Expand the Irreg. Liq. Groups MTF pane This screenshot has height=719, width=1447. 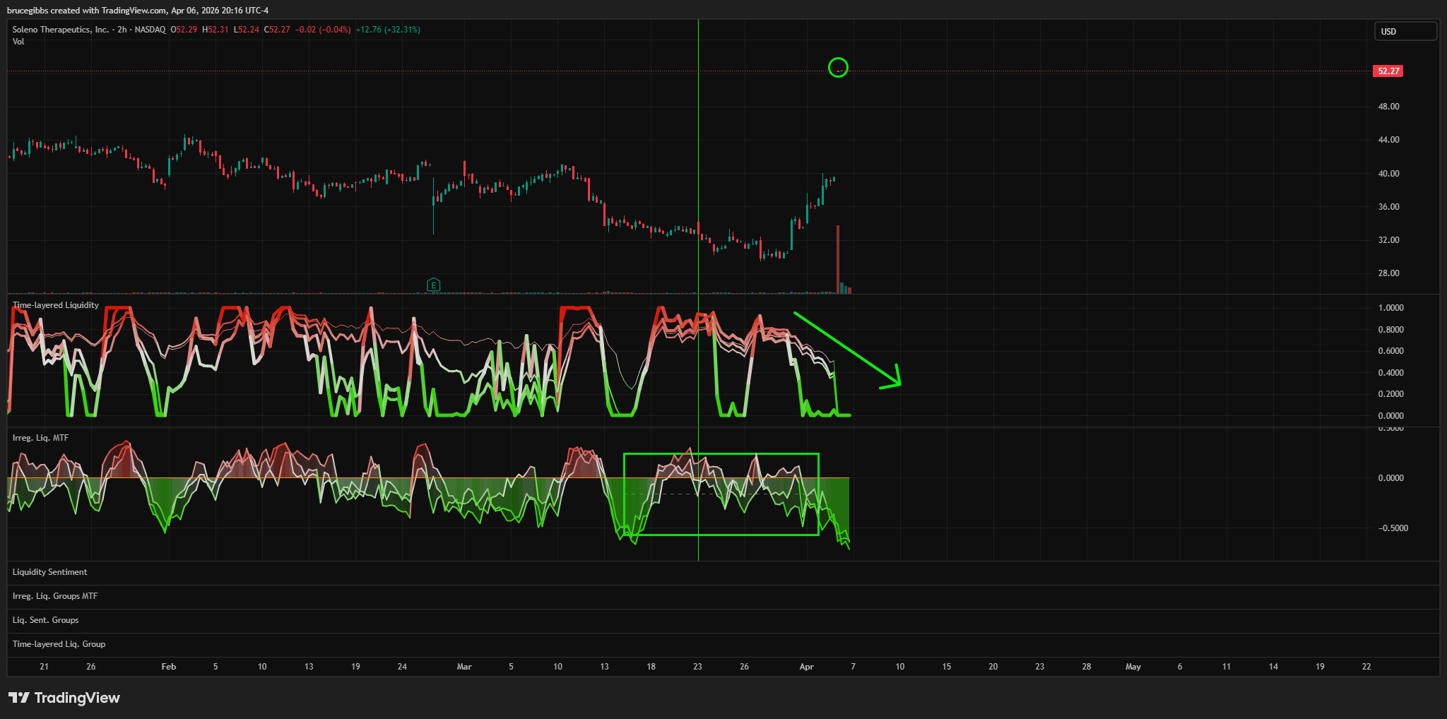(x=55, y=596)
